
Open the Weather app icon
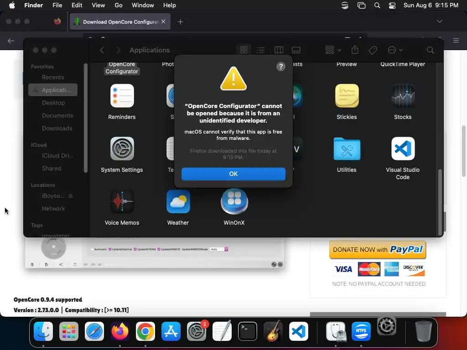[x=178, y=201]
